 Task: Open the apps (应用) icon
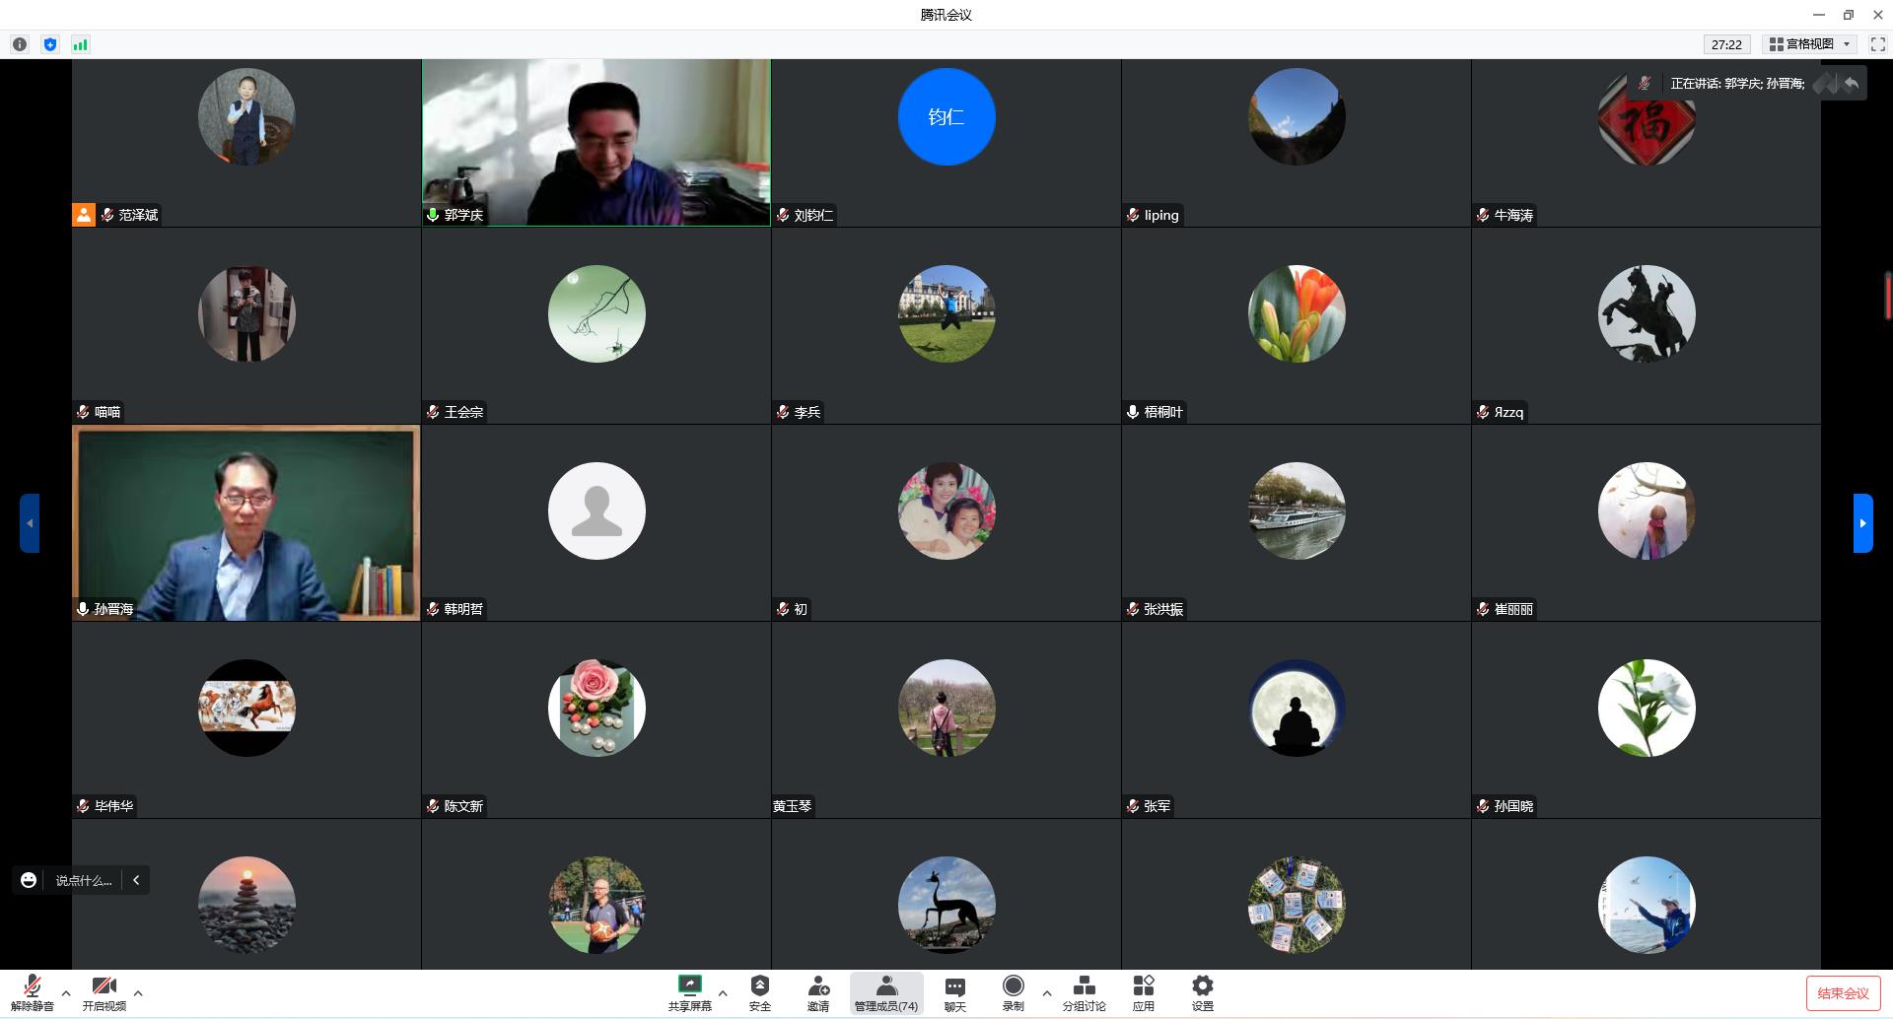[1143, 986]
